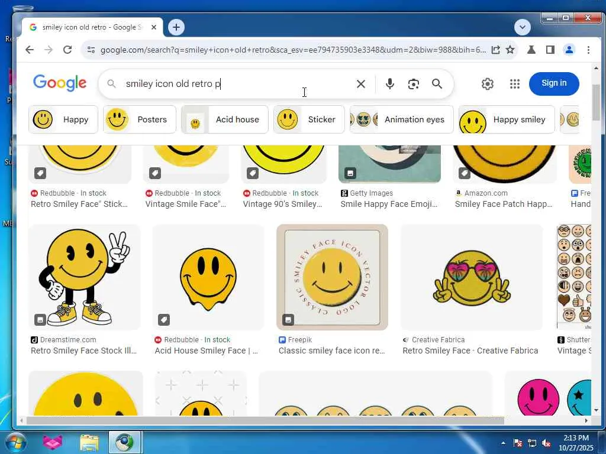The image size is (606, 454).
Task: Open the muted volume tray icon
Action: coord(546,443)
